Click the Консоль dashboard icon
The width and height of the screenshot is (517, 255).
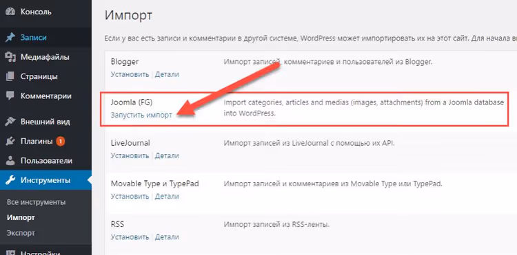(10, 12)
